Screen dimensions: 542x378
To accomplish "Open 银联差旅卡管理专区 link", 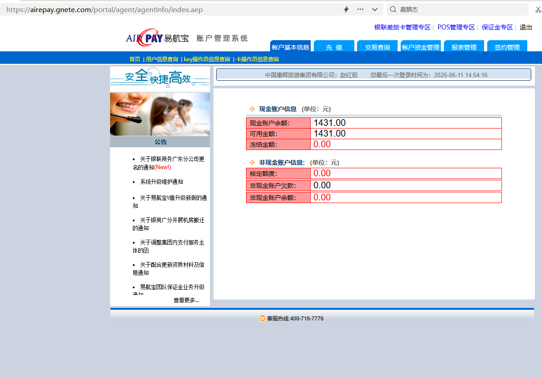I will (x=402, y=27).
